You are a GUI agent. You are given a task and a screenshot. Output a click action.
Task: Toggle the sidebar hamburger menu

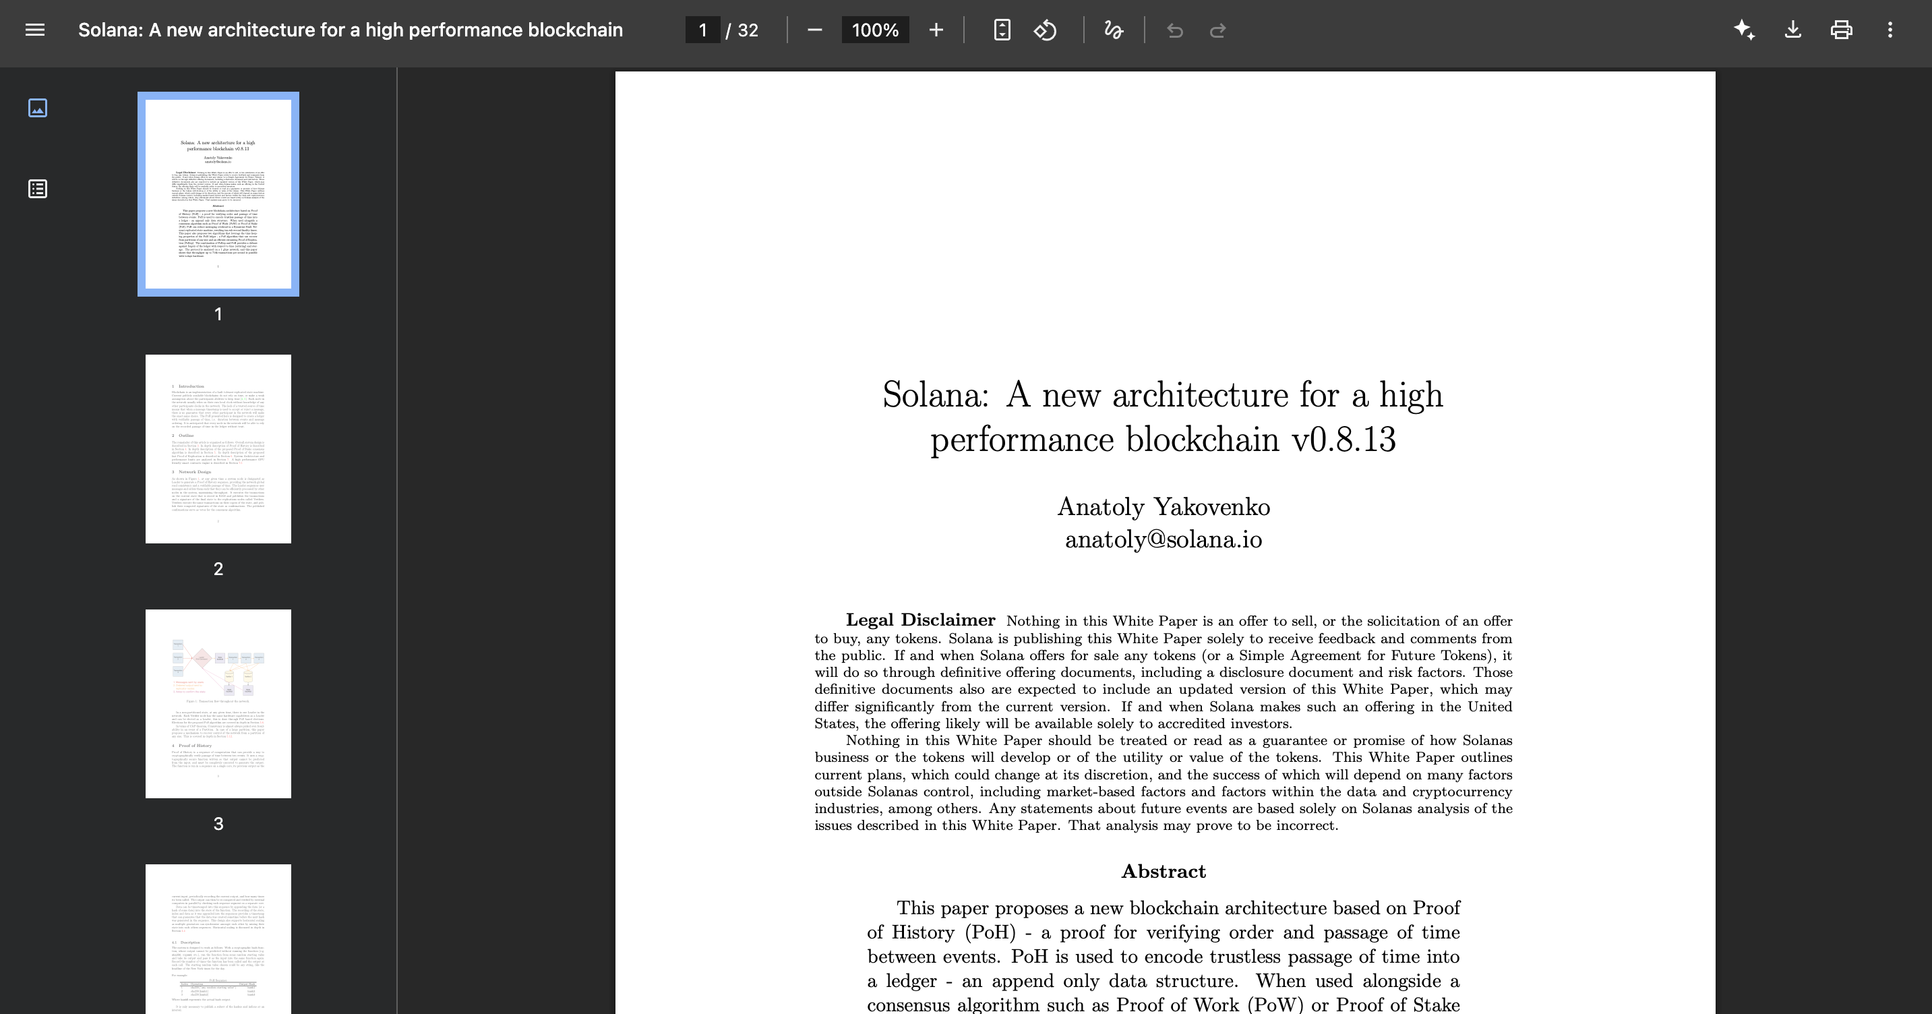point(34,30)
